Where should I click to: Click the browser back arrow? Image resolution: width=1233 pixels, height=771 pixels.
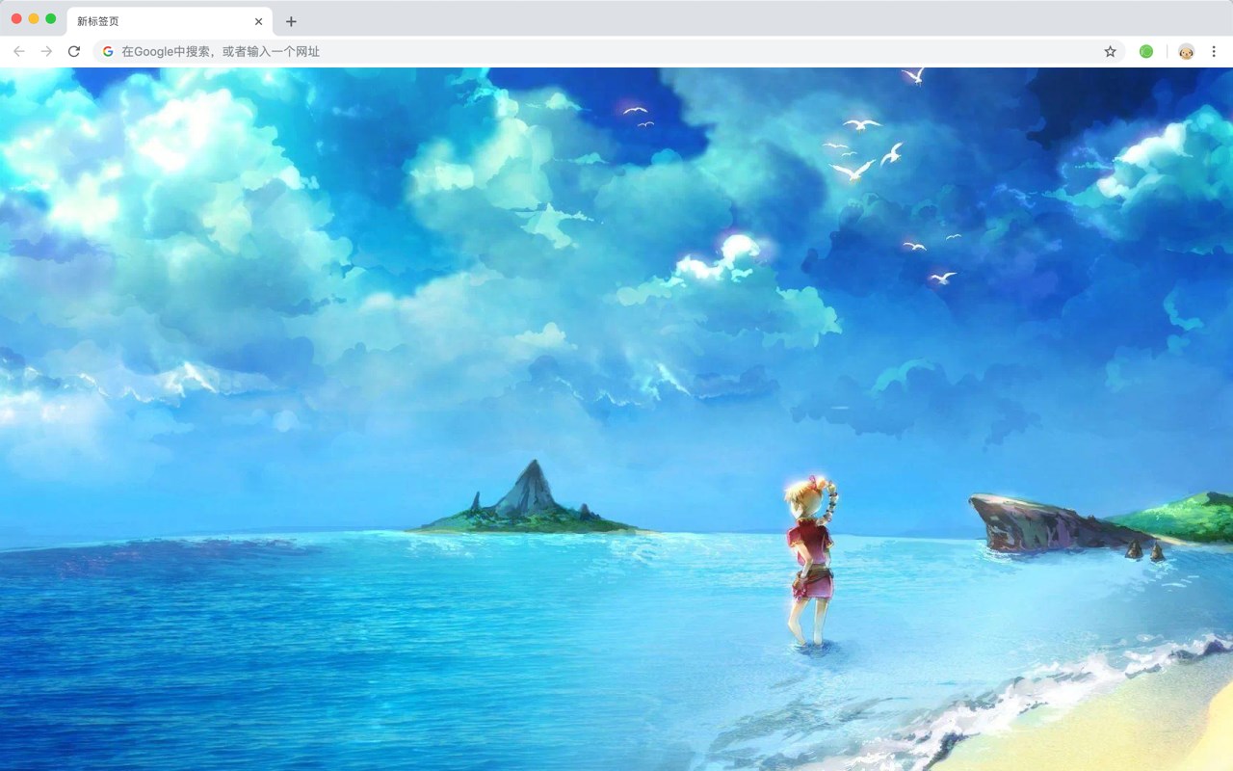19,51
